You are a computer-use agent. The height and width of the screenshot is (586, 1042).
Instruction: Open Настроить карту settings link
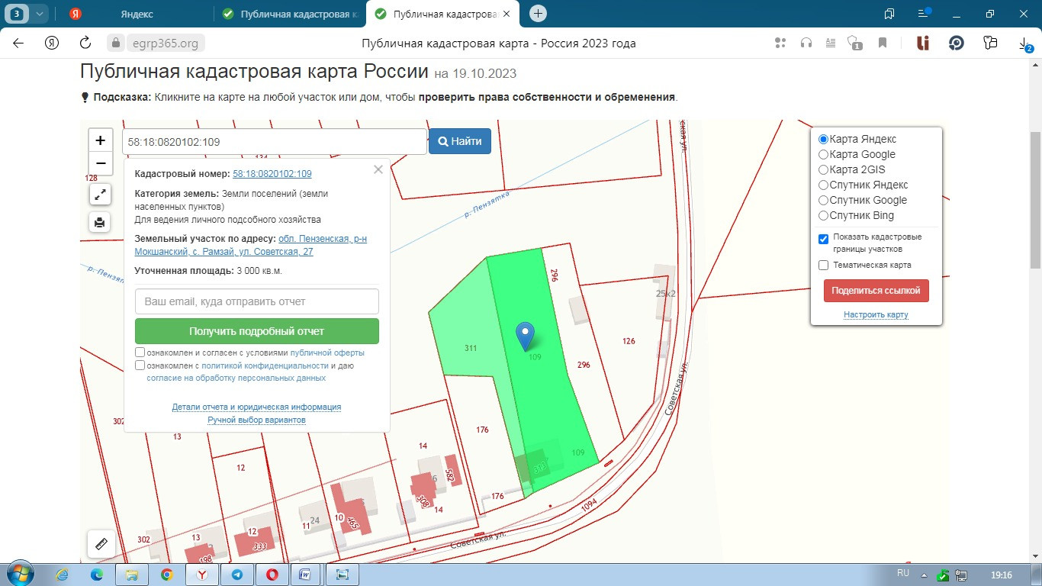876,314
